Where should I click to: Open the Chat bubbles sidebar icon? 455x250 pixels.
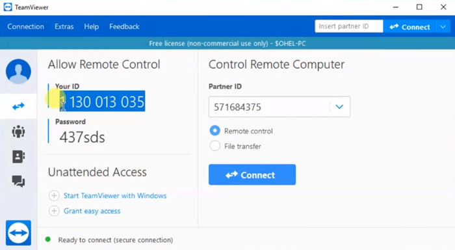pos(18,182)
